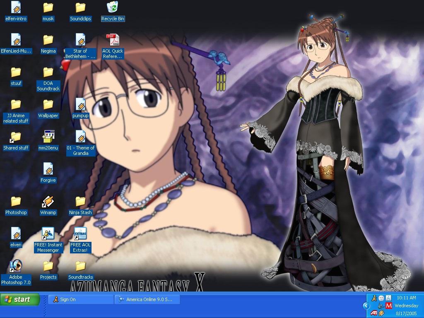Click the 8/17/2005 date in tray
The image size is (424, 318).
click(407, 313)
